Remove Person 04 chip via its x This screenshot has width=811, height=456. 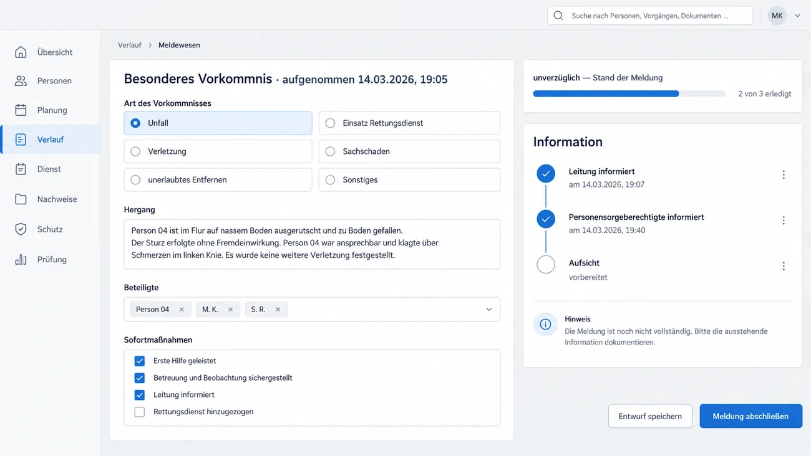[182, 310]
